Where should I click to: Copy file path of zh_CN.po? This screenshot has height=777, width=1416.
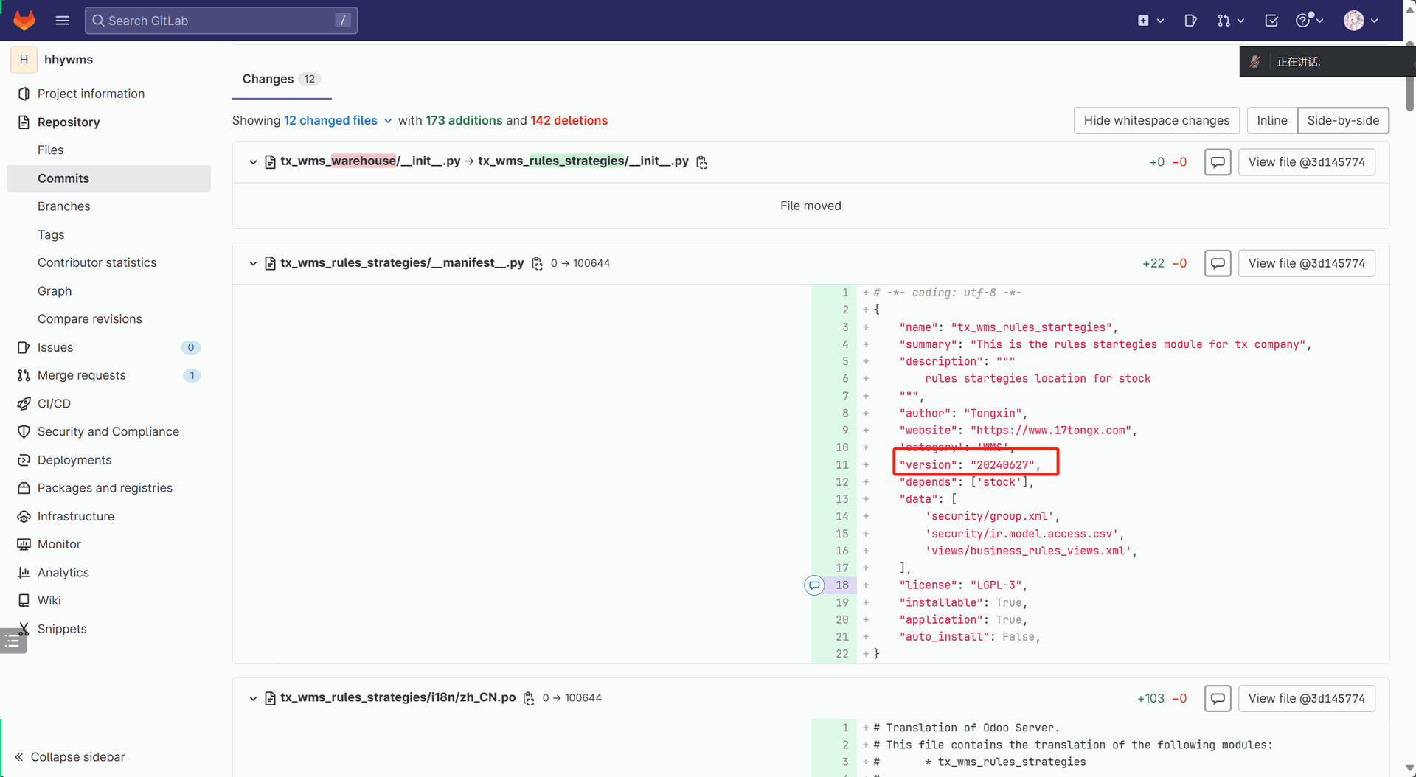[529, 698]
